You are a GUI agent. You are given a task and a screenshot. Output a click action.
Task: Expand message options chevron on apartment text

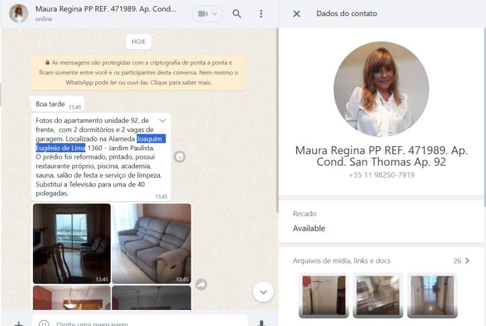162,120
